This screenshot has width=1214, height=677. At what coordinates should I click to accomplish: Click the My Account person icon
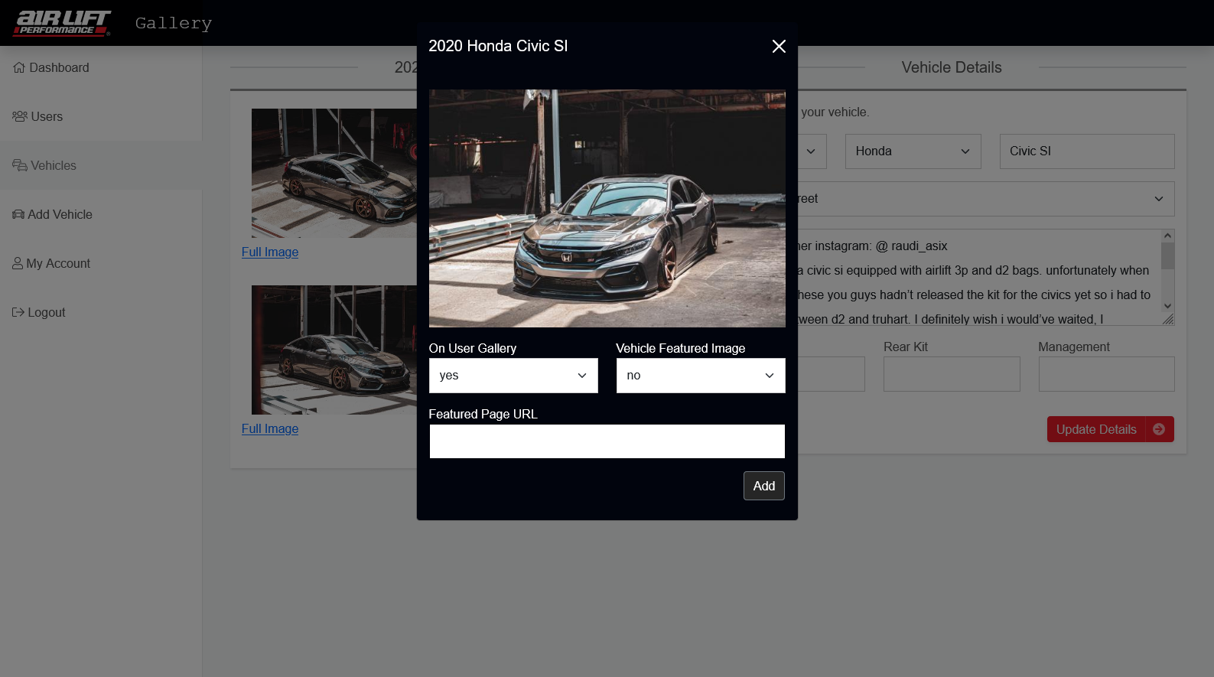(18, 263)
